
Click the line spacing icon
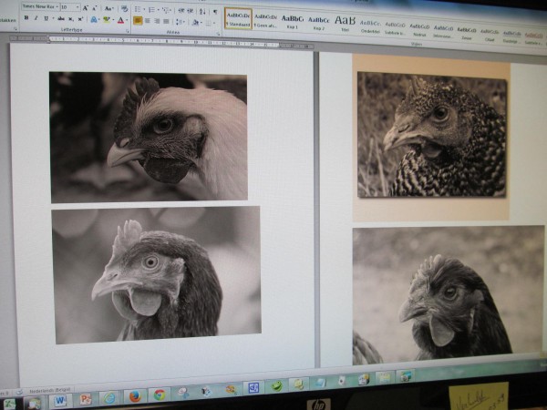coord(179,22)
